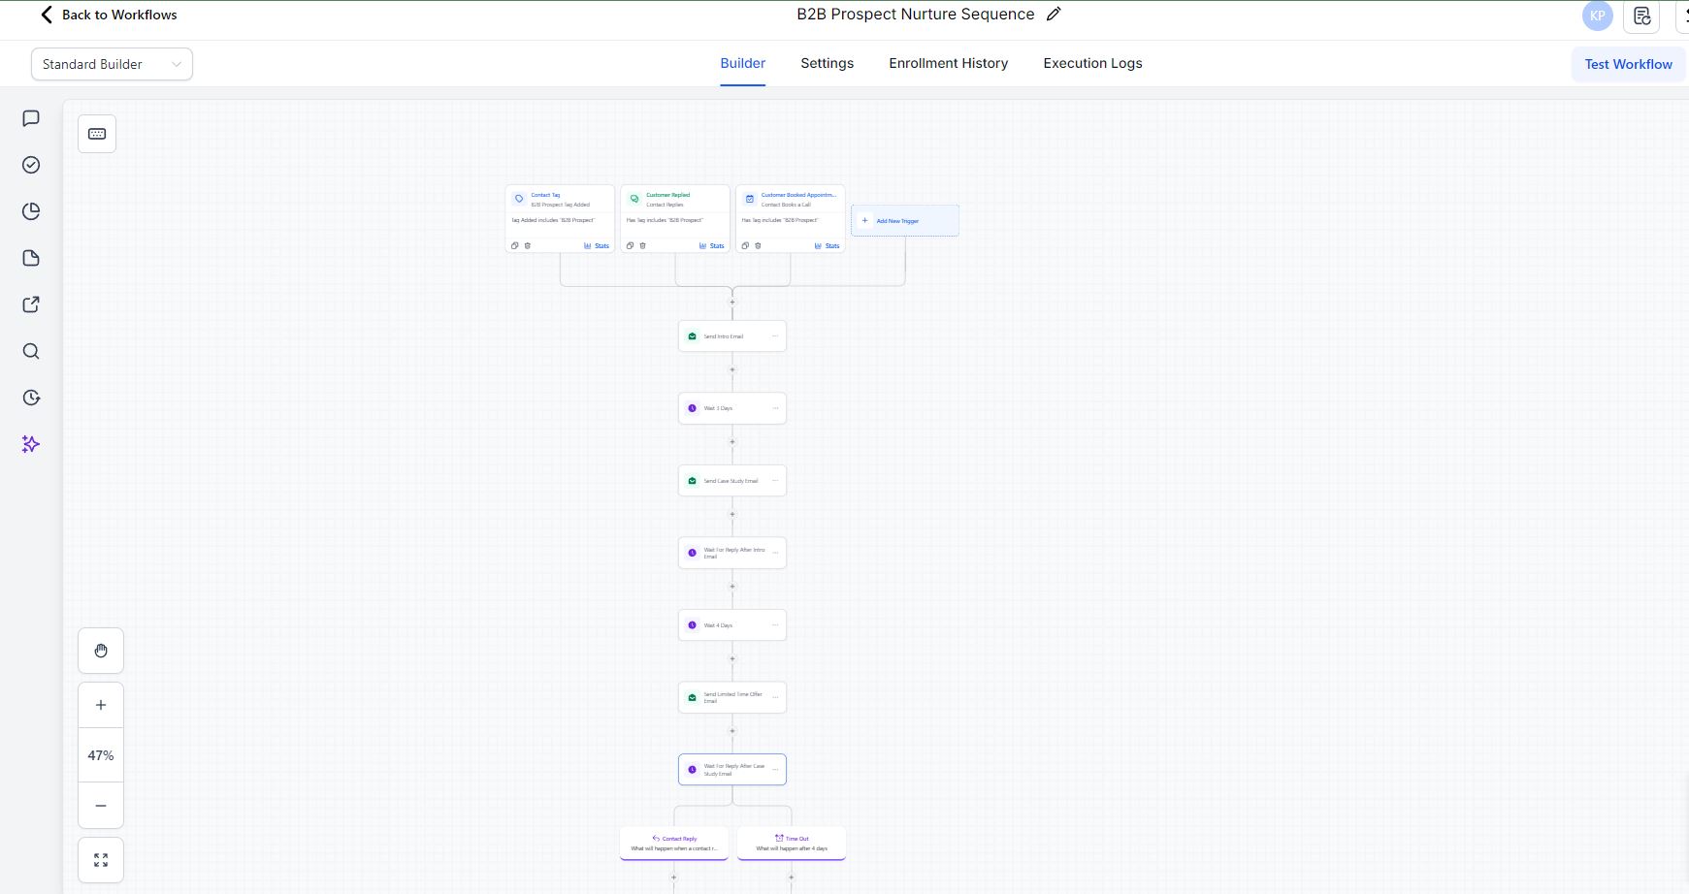Screen dimensions: 1689x894
Task: Open the AI sparkle icon in sidebar
Action: point(31,444)
